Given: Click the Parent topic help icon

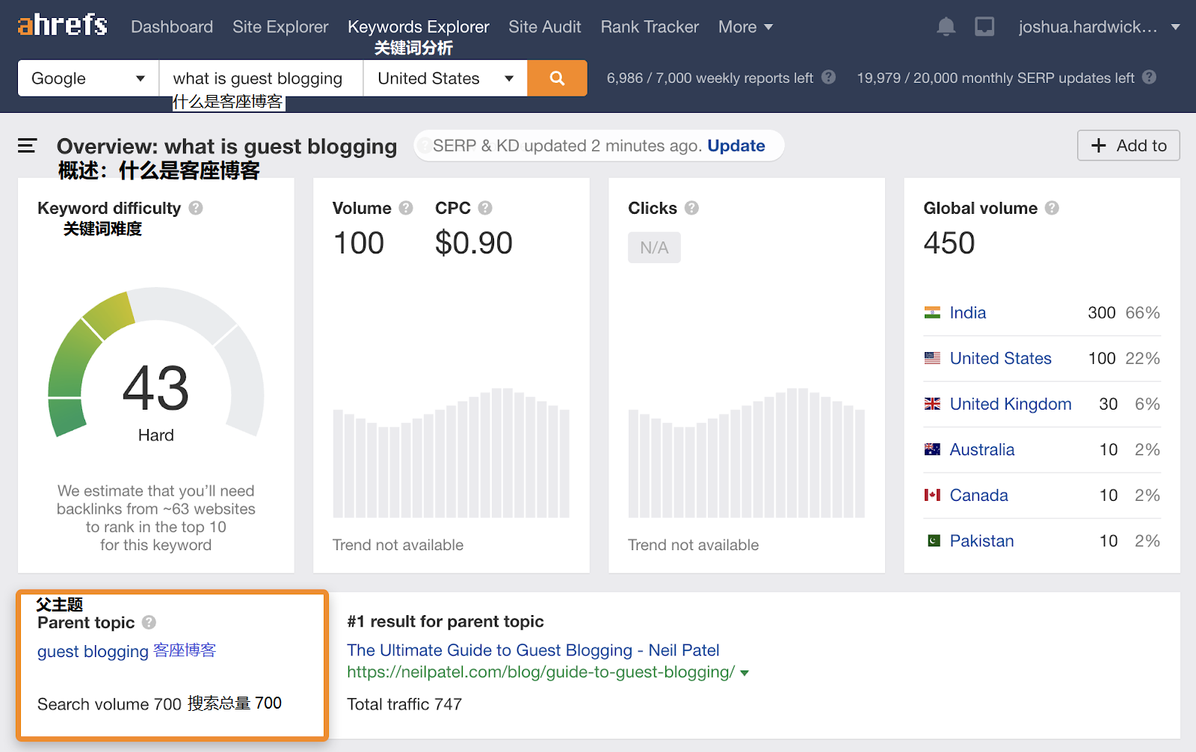Looking at the screenshot, I should tap(149, 622).
